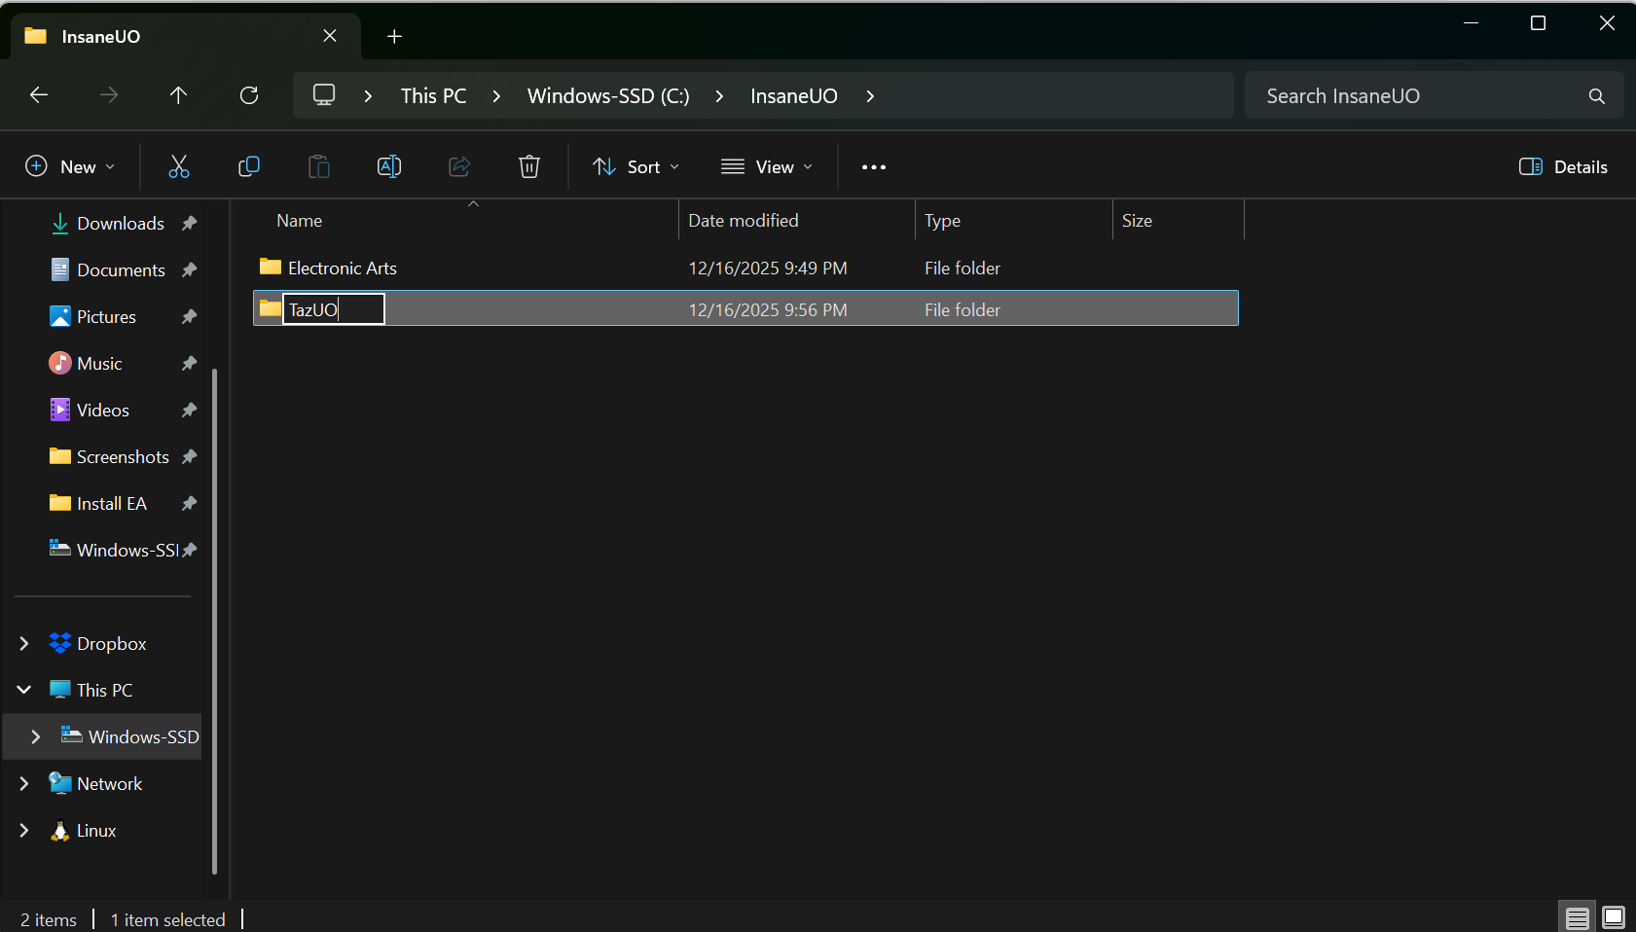The image size is (1636, 932).
Task: Open the View dropdown menu
Action: [x=767, y=166]
